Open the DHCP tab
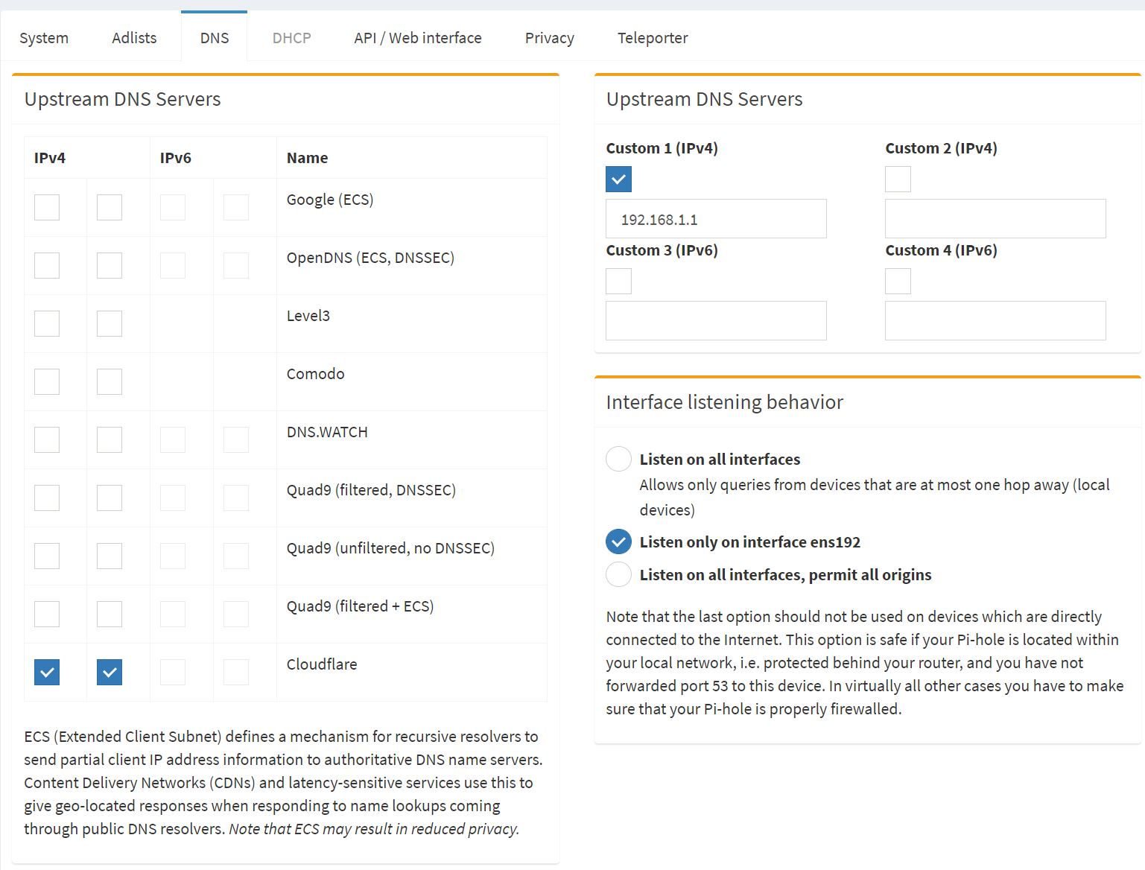 coord(291,38)
